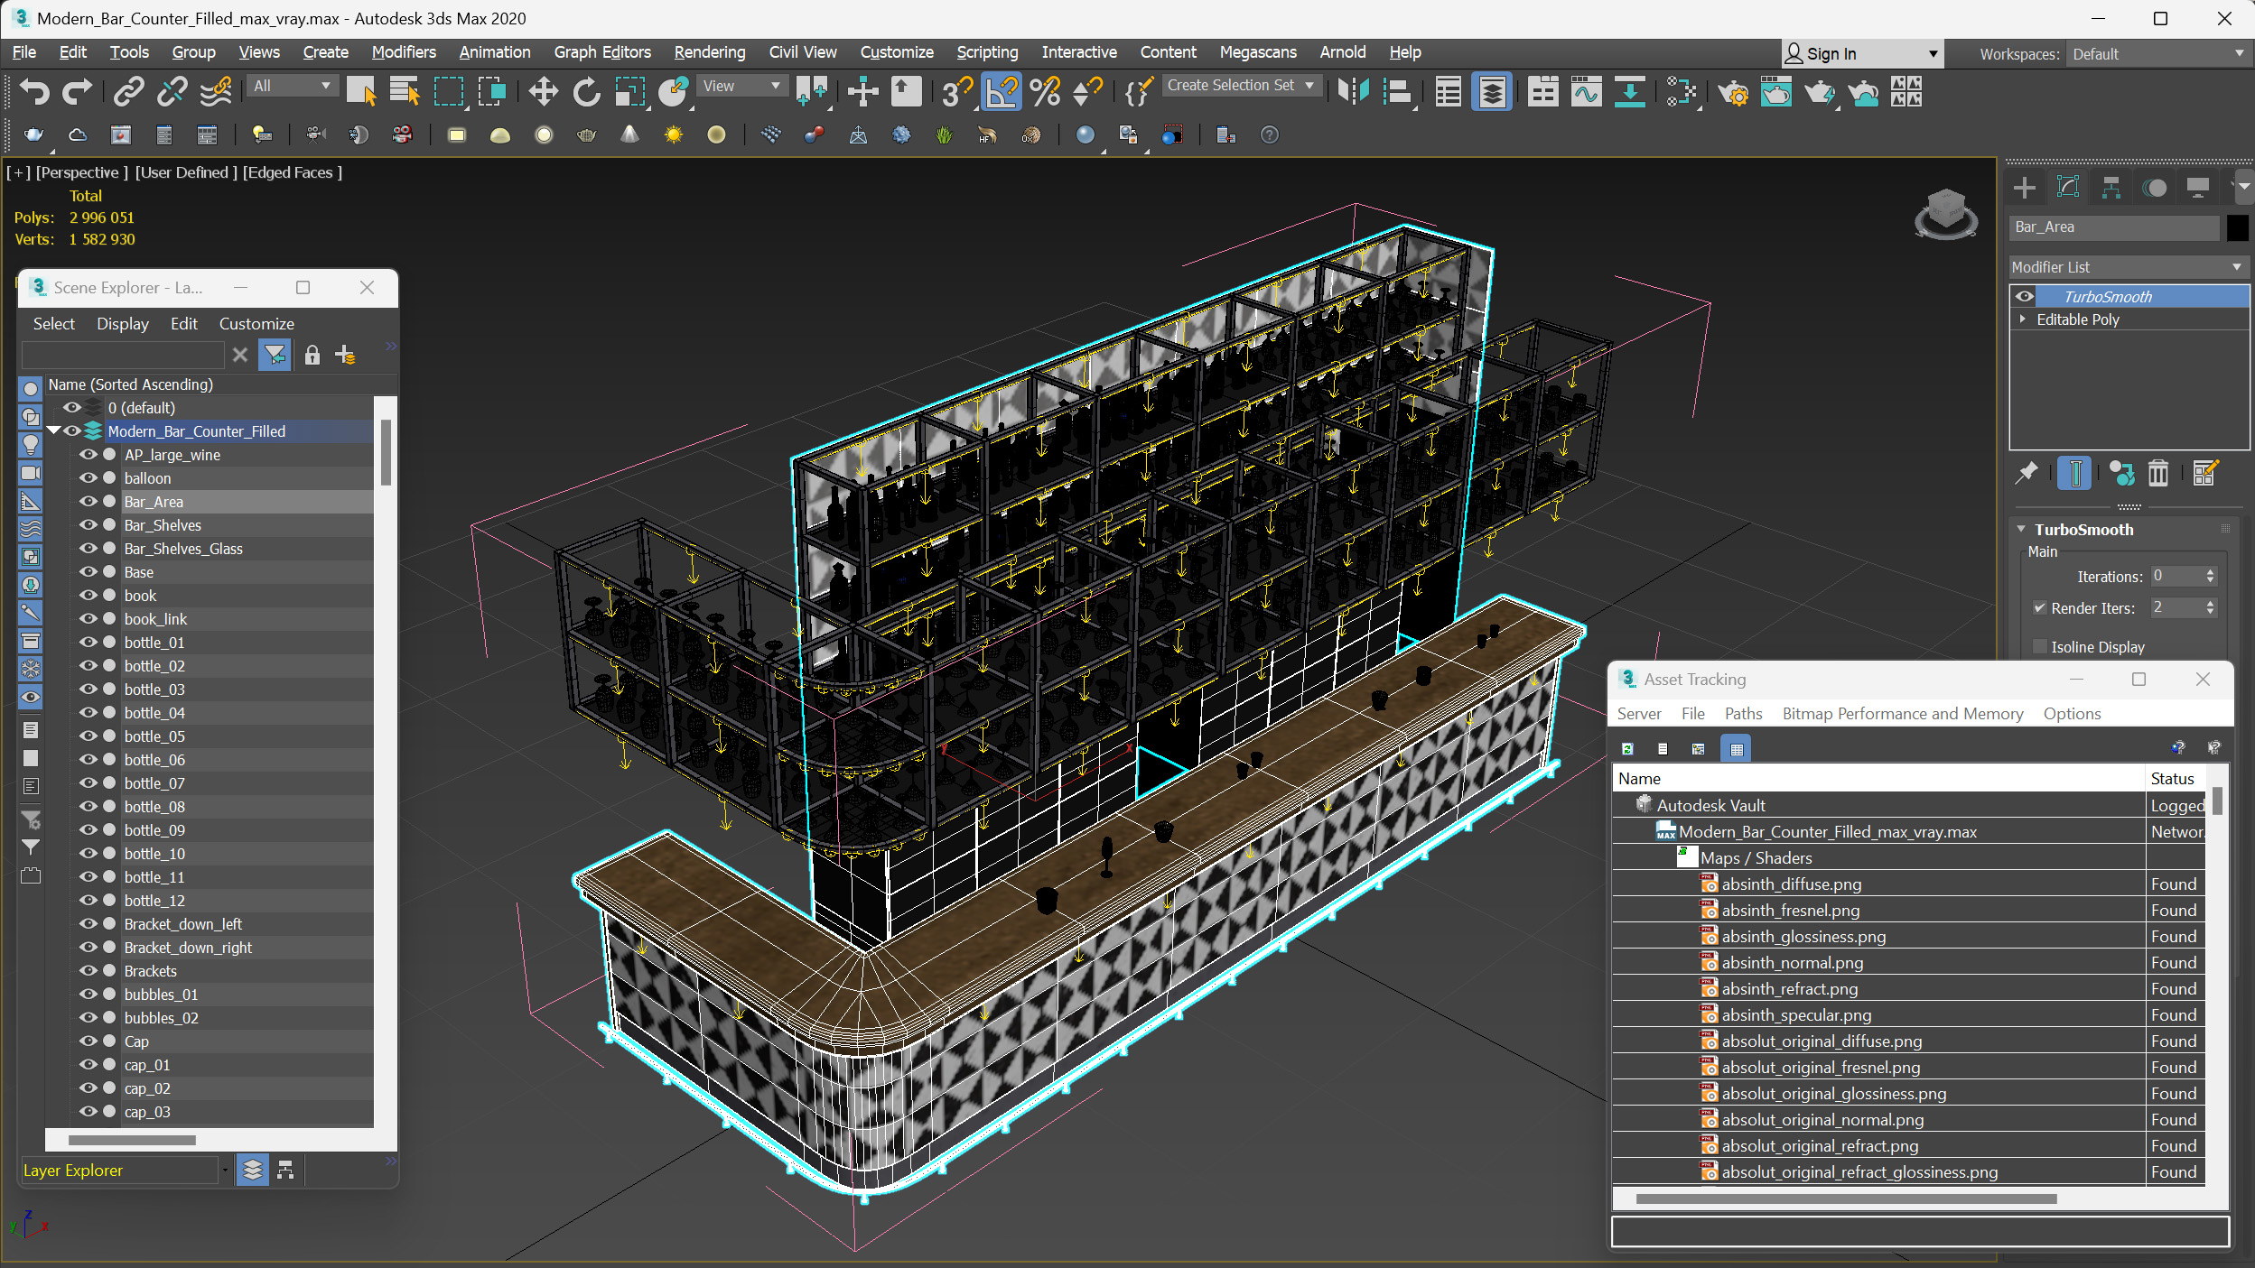2255x1268 pixels.
Task: Open the Curve Editor icon
Action: click(x=1586, y=91)
